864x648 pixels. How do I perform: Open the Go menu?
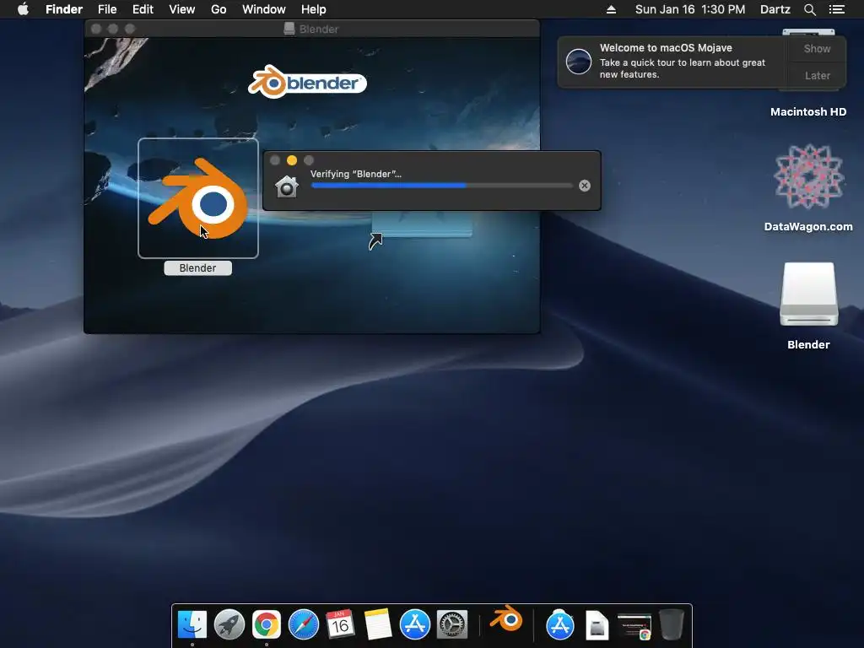(219, 9)
